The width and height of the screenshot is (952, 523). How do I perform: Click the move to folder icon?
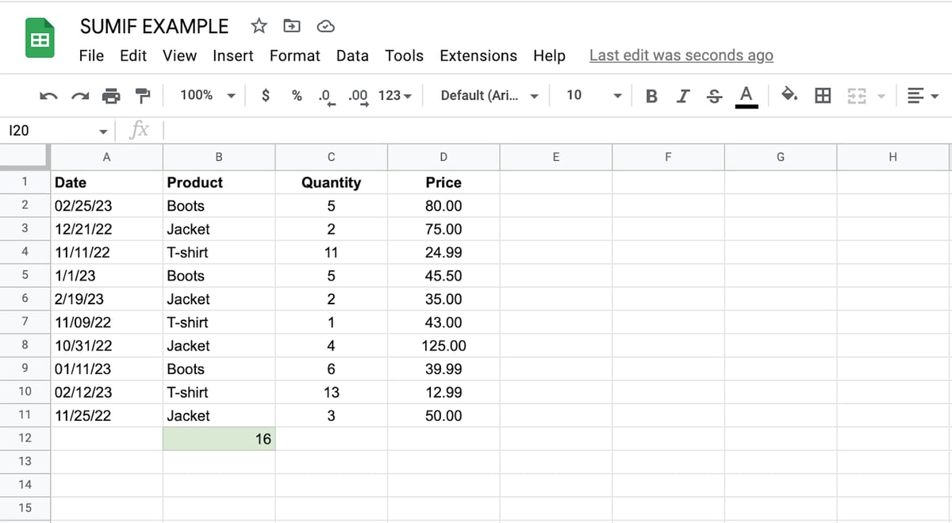click(x=292, y=26)
